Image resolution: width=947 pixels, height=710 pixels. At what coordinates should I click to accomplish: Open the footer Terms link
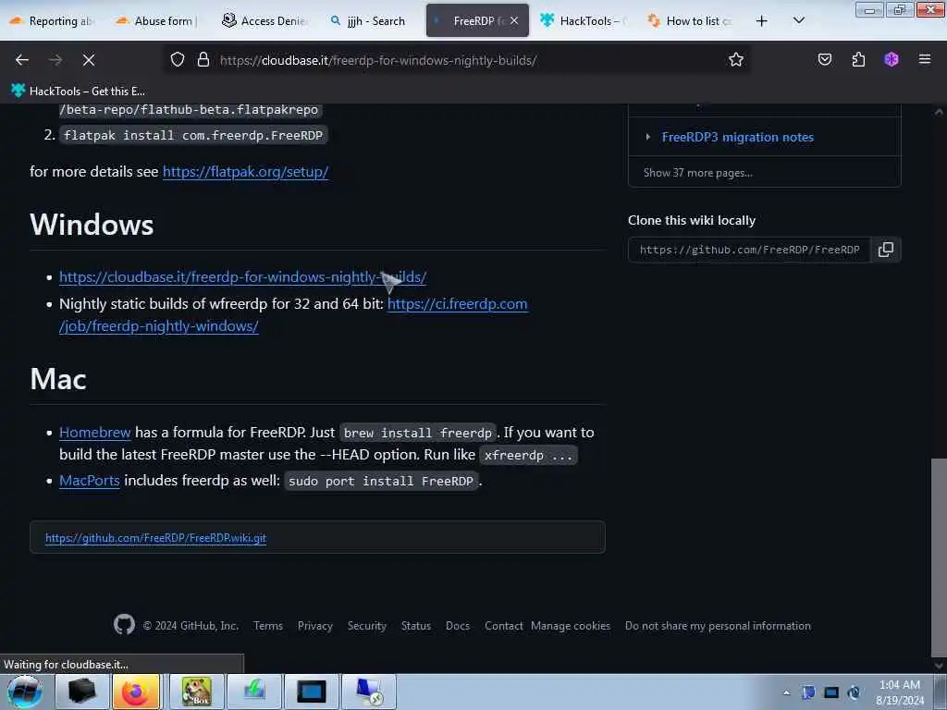pos(268,626)
